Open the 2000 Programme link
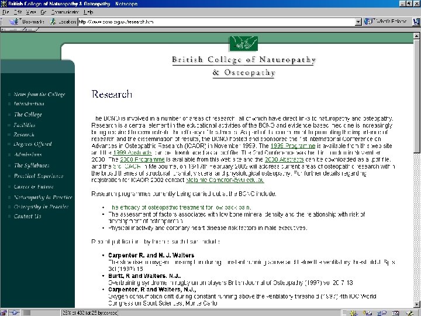Viewport: 421px width, 316px height. pos(142,160)
